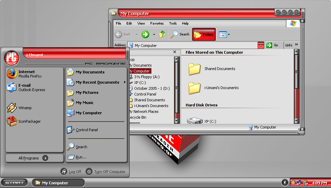Viewport: 331px width, 188px height.
Task: Click the folder tree vertical scrollbar
Action: pos(177,88)
